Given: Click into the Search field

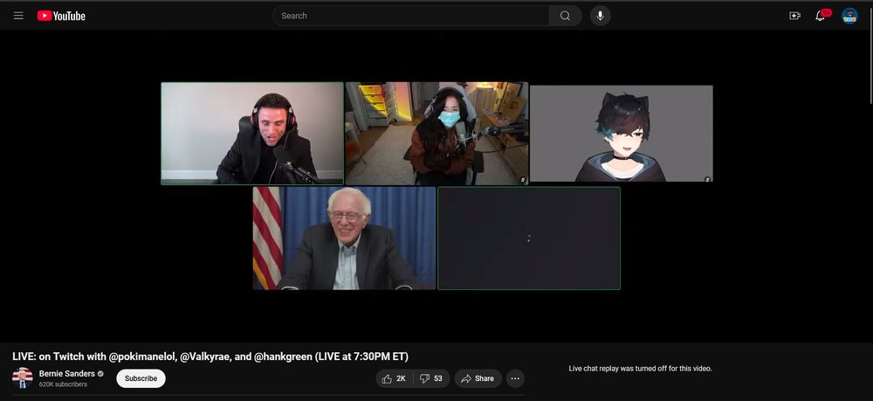Looking at the screenshot, I should (411, 16).
